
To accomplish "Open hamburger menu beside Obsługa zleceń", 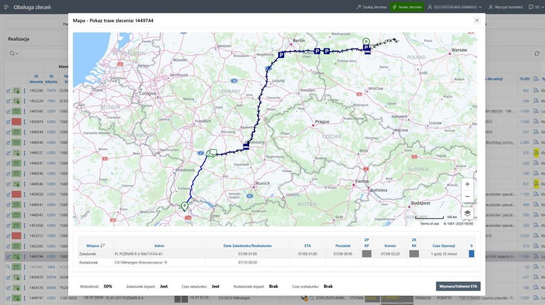I will point(6,7).
